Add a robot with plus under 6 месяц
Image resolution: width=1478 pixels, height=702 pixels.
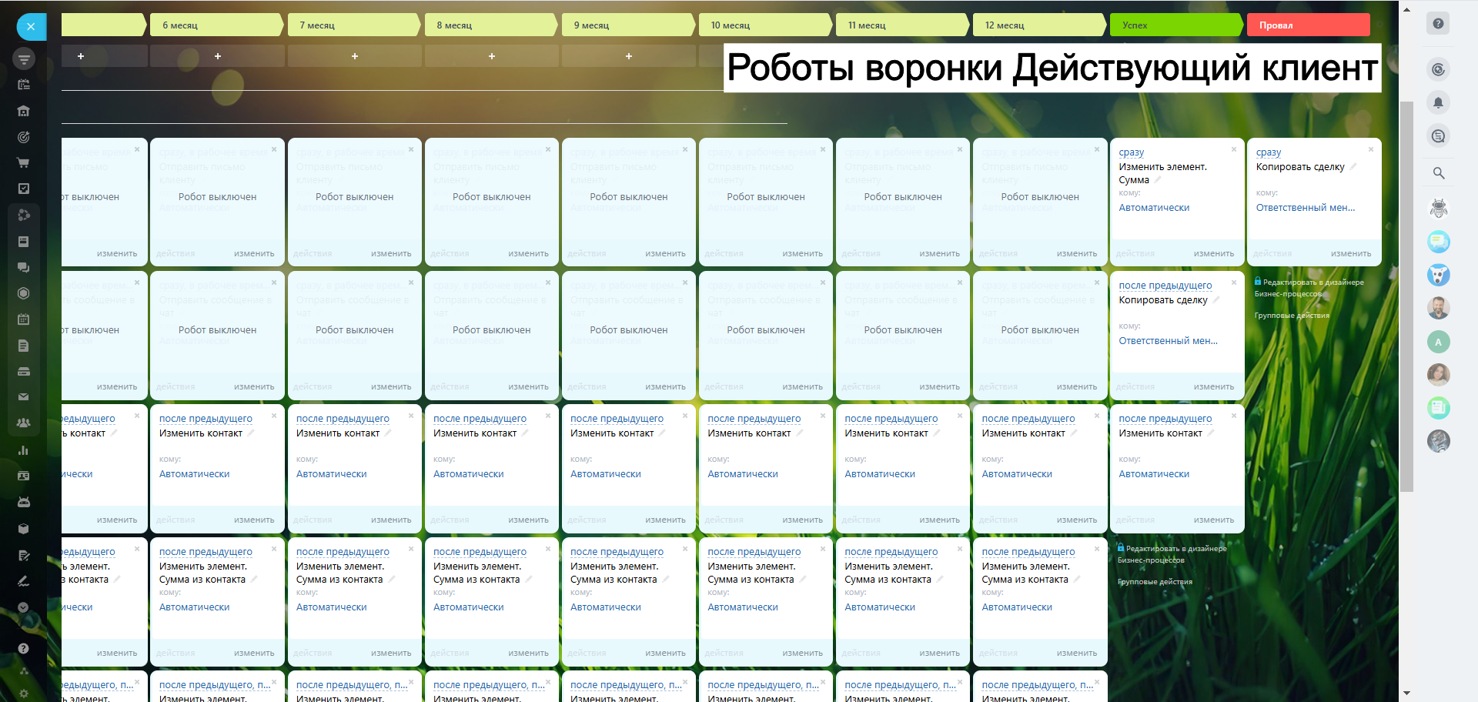(218, 56)
